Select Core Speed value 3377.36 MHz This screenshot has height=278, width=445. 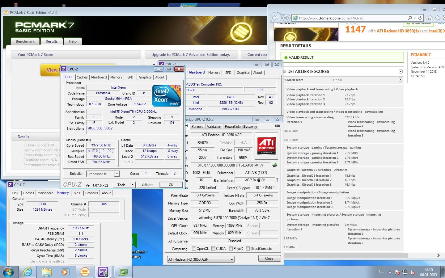point(101,145)
